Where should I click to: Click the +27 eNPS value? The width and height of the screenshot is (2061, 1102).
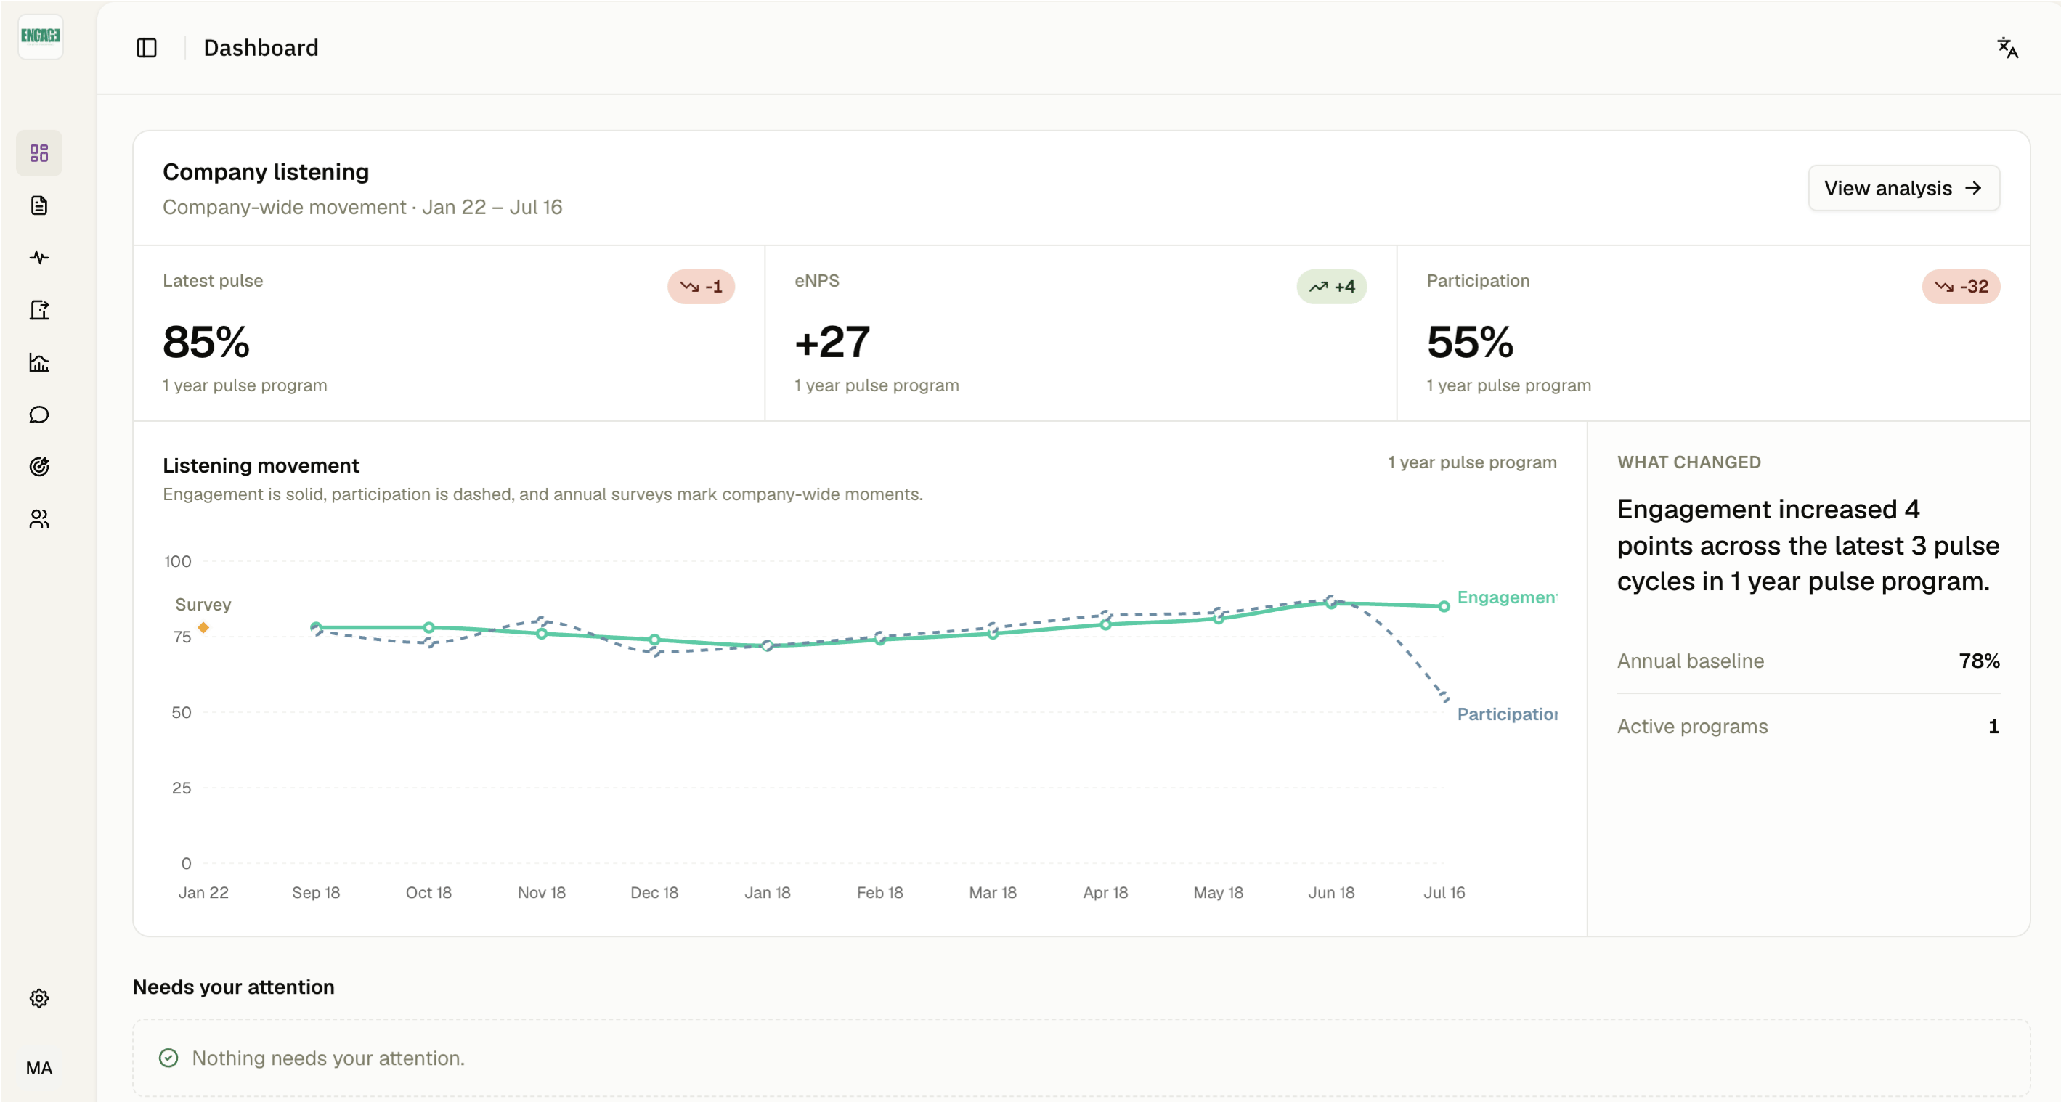(x=832, y=341)
